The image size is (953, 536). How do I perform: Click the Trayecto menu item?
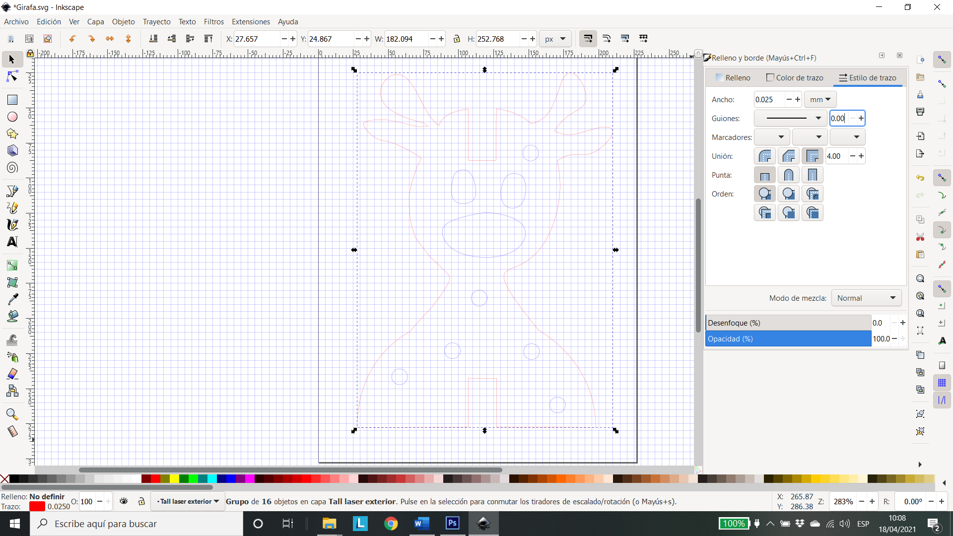pyautogui.click(x=157, y=22)
